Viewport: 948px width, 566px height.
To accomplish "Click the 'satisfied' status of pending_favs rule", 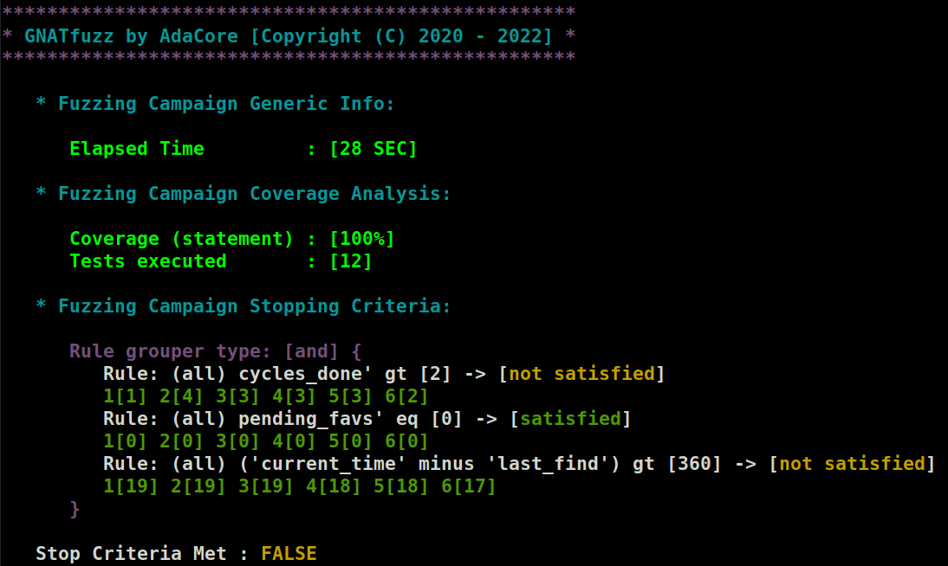I will (x=571, y=419).
